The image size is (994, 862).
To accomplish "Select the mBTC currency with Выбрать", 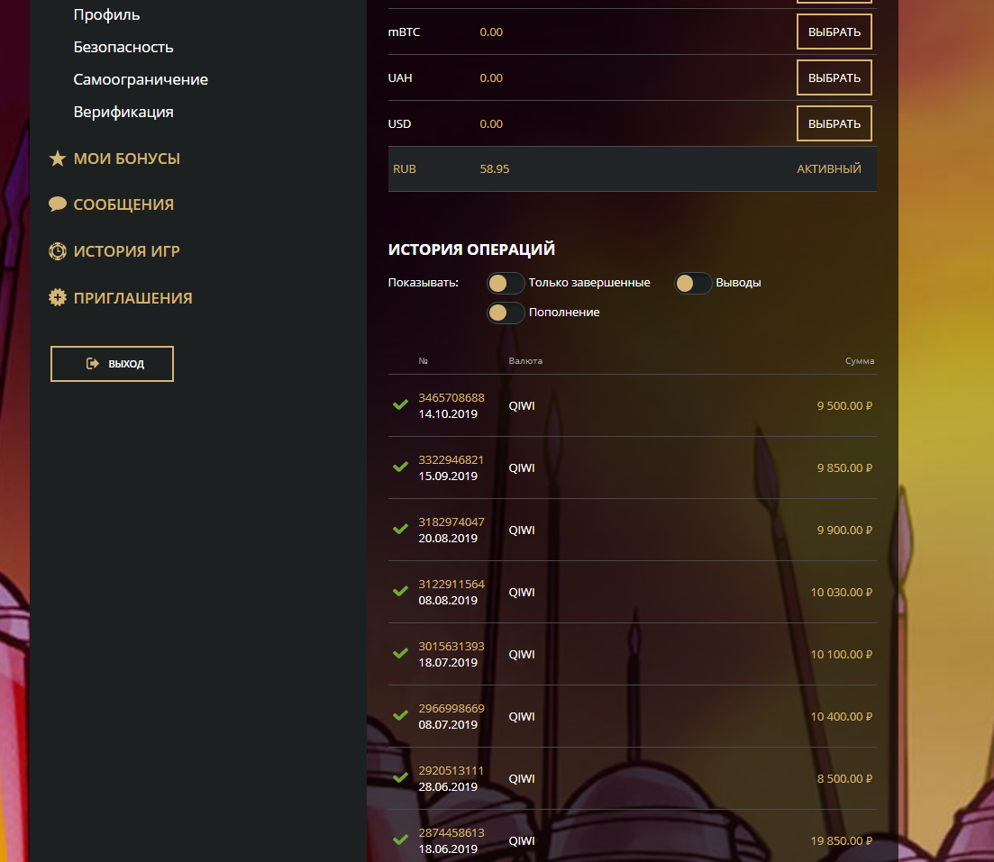I will click(834, 32).
